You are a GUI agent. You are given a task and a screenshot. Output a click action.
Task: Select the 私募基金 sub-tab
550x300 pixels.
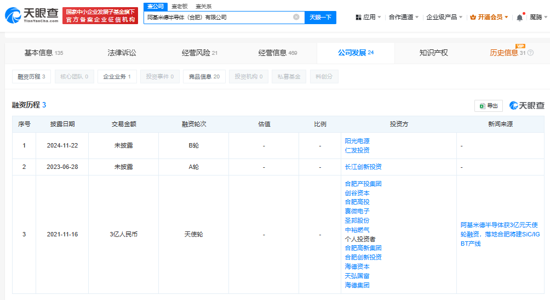click(x=289, y=77)
